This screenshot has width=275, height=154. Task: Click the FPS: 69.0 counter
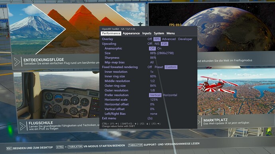175,25
